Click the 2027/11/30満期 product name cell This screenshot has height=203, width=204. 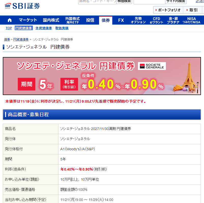pos(130,129)
